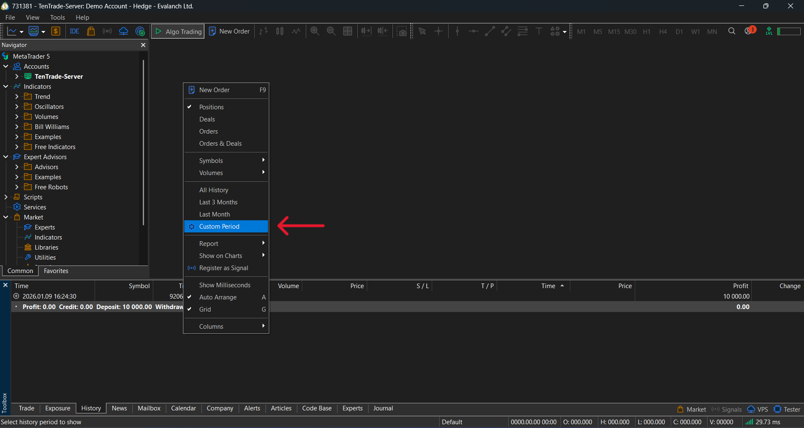Select the M15 timeframe

614,31
